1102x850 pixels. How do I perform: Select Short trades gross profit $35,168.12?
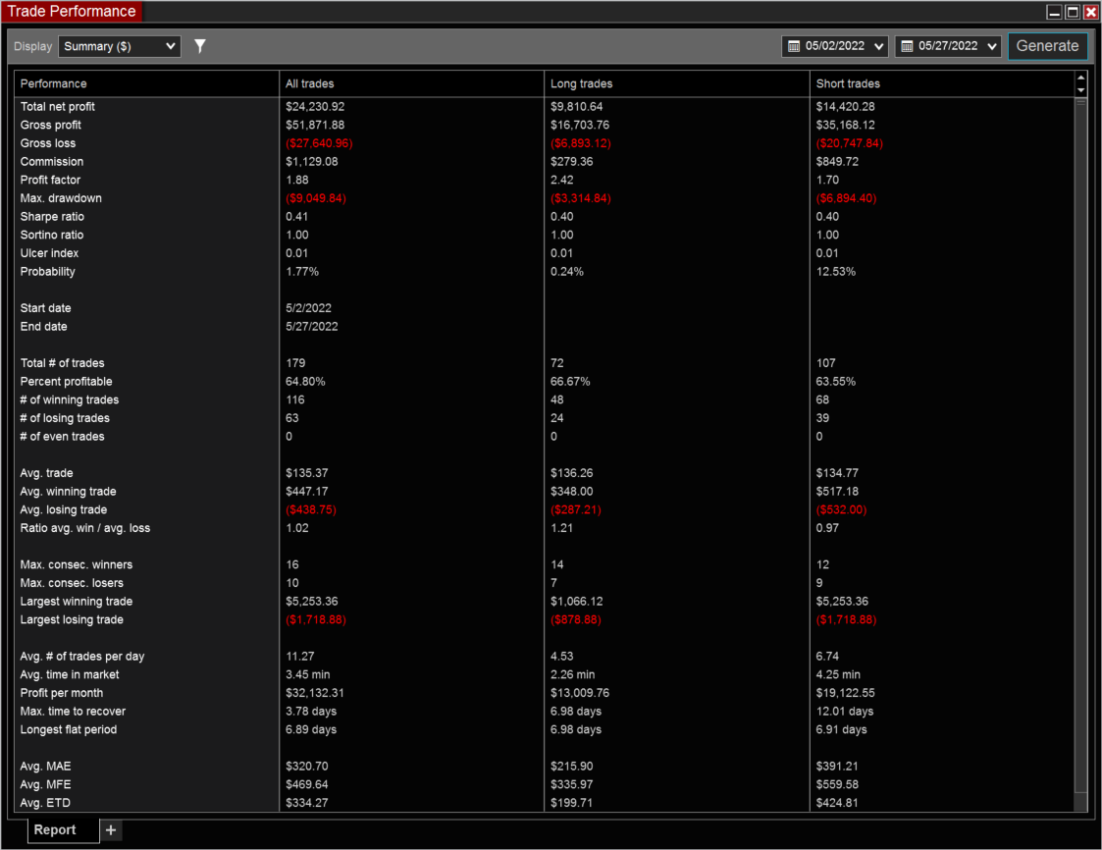tap(846, 126)
